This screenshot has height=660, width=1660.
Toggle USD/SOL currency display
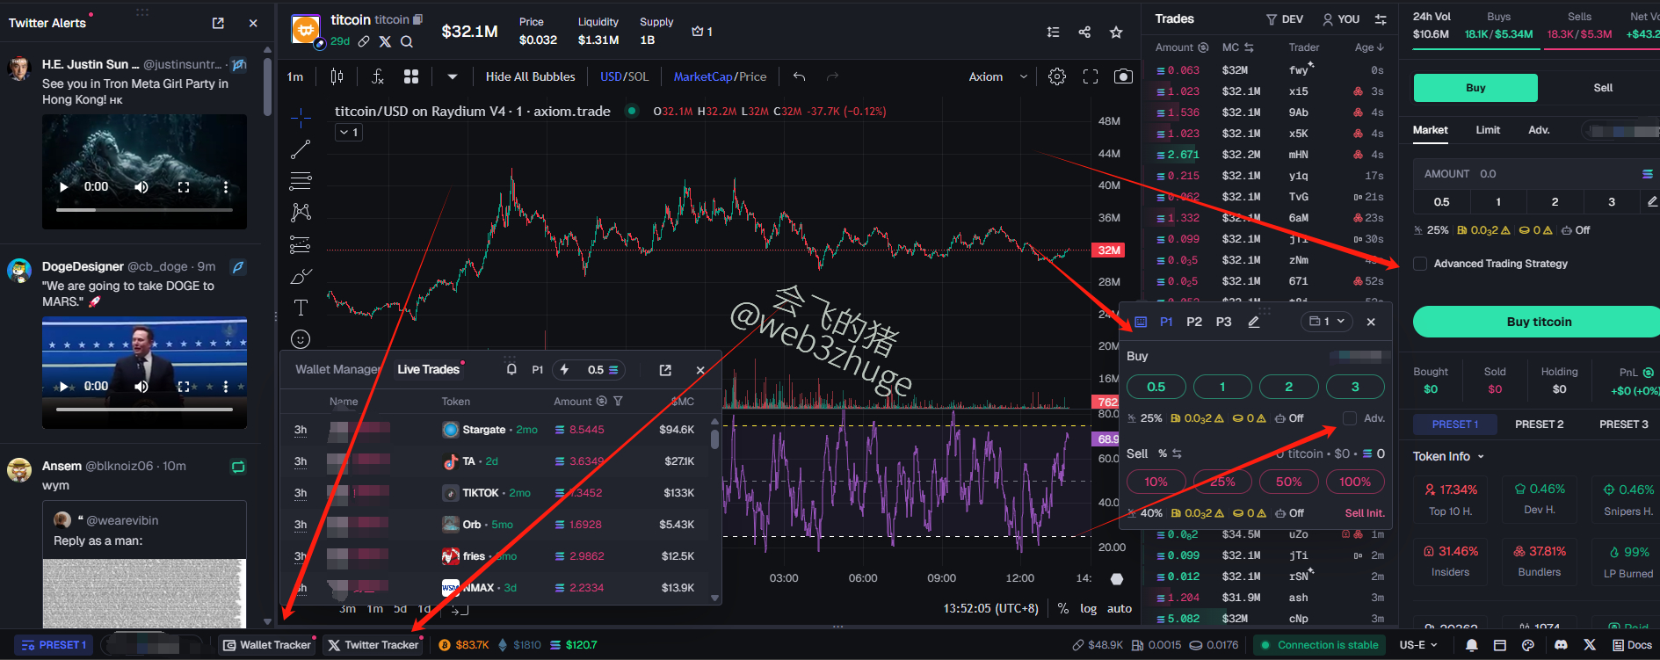click(x=624, y=76)
